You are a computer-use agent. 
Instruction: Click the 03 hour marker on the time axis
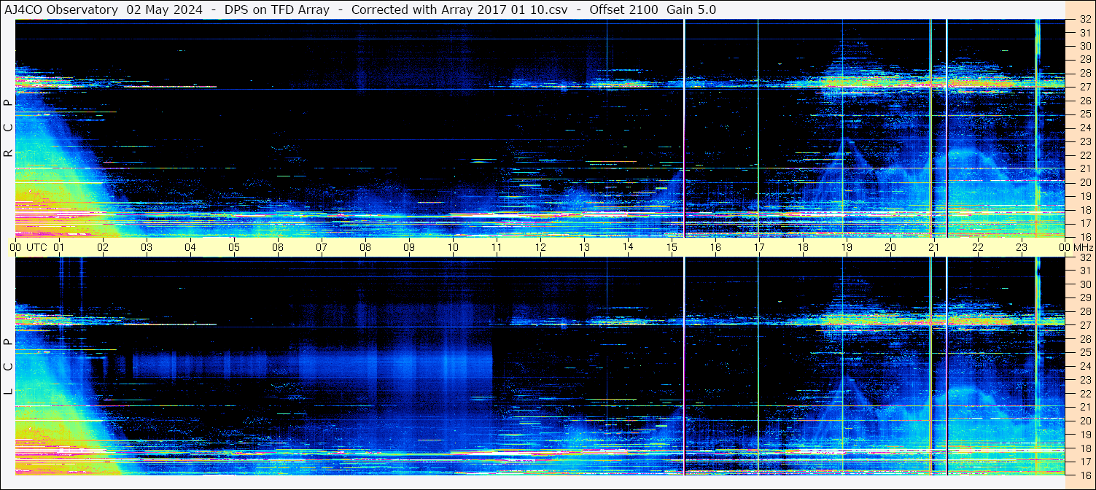pyautogui.click(x=147, y=247)
